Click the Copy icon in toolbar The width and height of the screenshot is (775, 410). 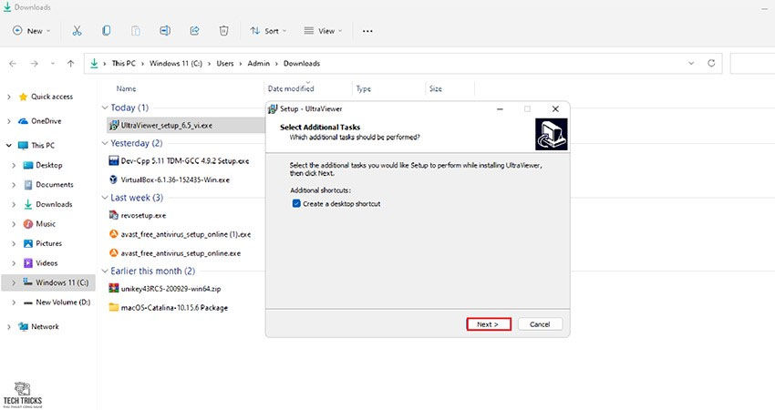106,31
